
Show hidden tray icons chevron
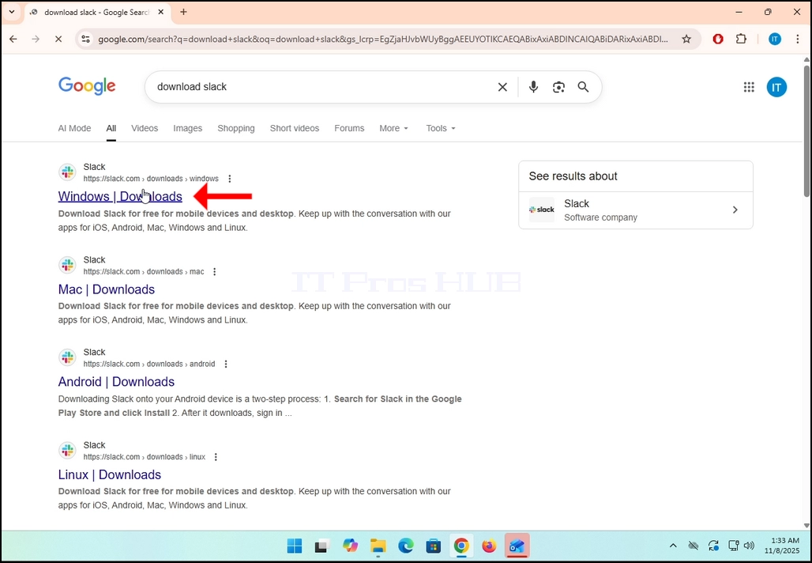(x=673, y=546)
